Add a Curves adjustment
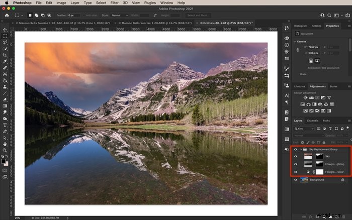The height and width of the screenshot is (220, 352). 317,97
